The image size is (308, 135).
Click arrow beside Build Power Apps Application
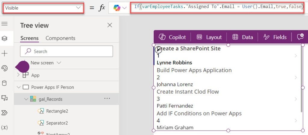(296, 78)
